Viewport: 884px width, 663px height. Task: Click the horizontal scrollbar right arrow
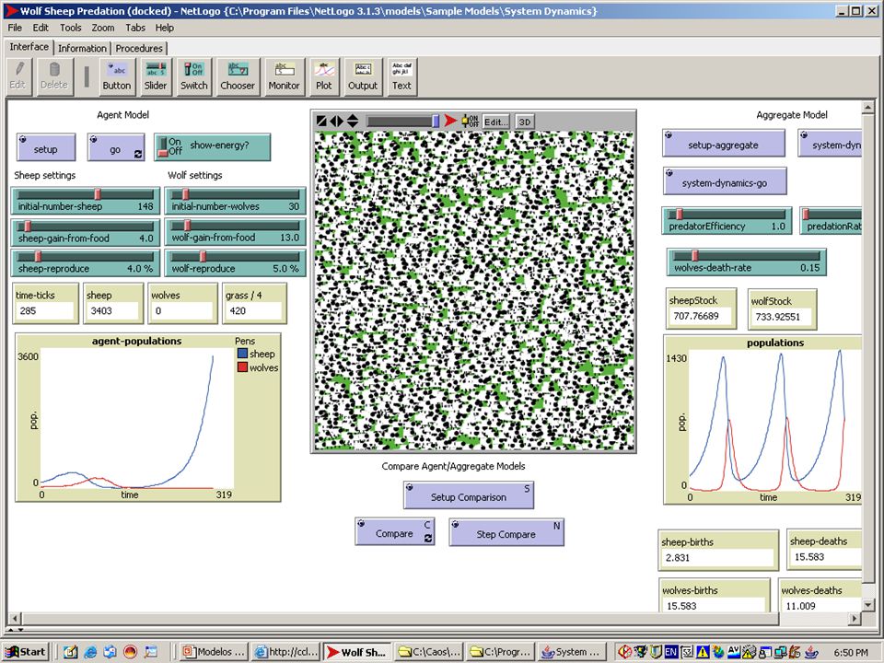coord(855,619)
